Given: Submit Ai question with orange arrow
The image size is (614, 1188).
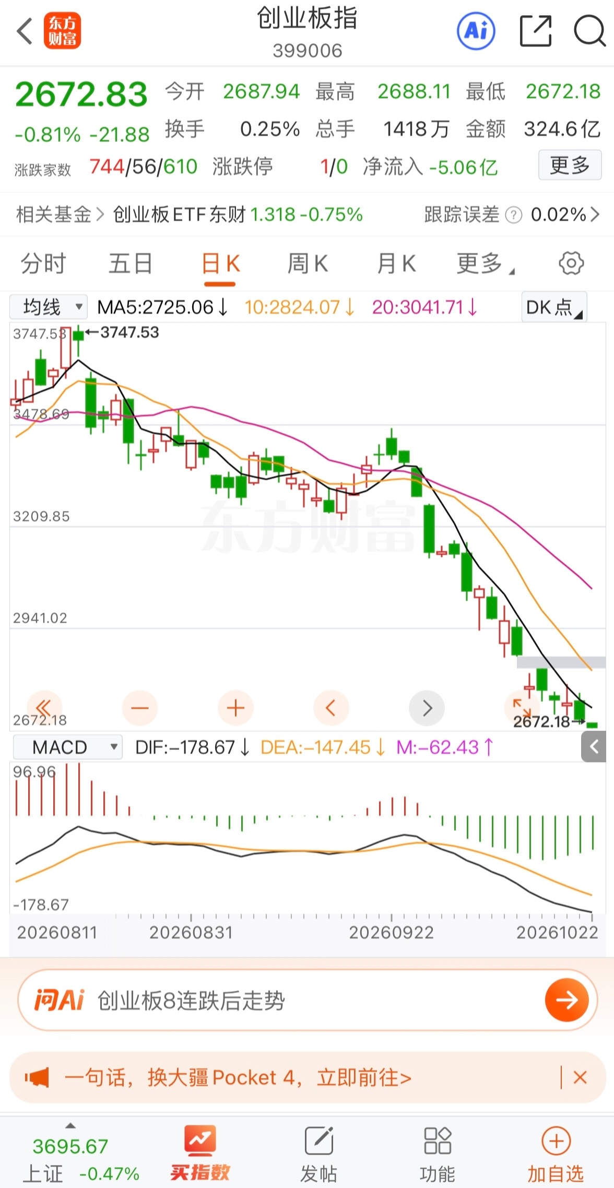Looking at the screenshot, I should tap(567, 1000).
